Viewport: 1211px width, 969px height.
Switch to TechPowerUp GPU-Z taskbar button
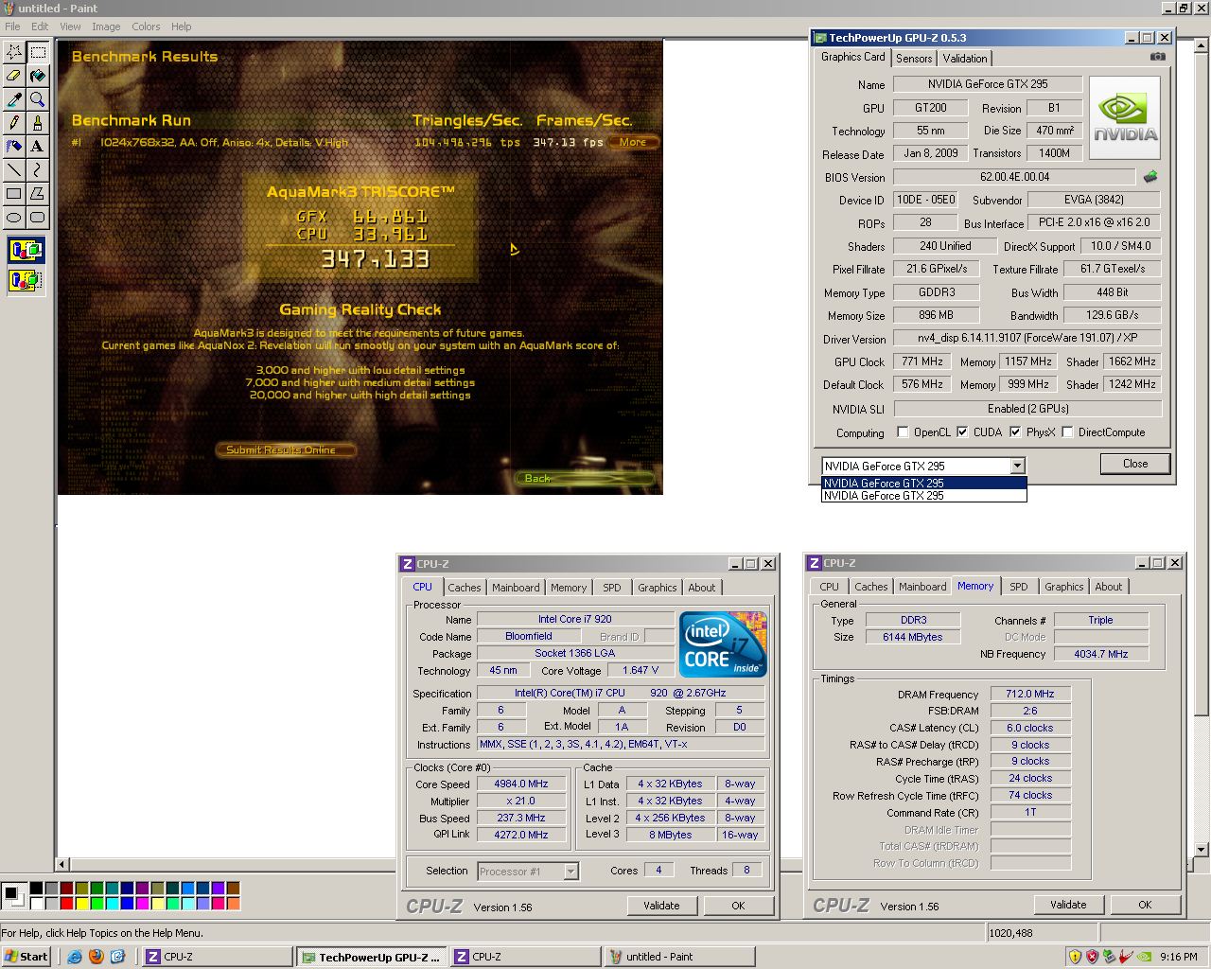pyautogui.click(x=372, y=957)
